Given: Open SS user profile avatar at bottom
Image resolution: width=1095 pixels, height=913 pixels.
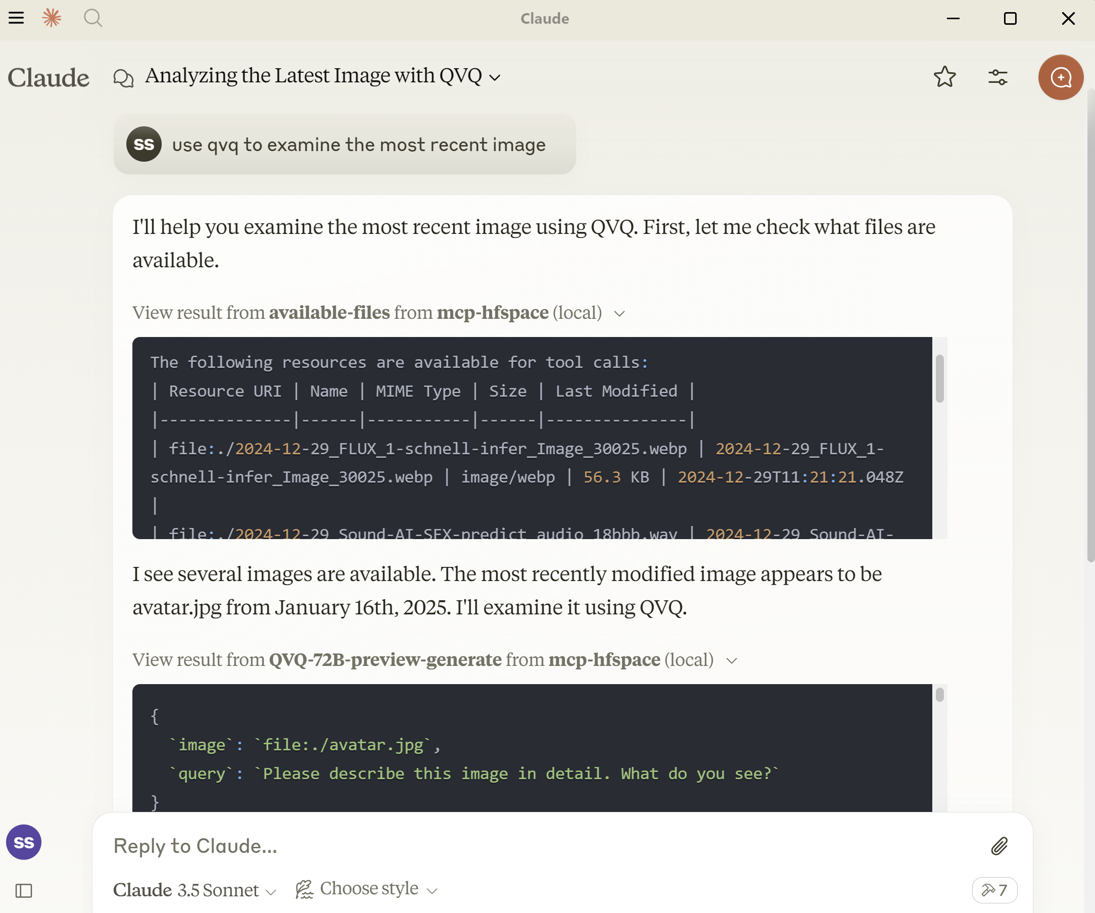Looking at the screenshot, I should coord(24,842).
